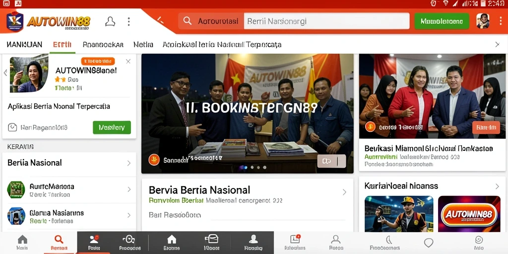508x254 pixels.
Task: Open the orange search icon in bottom bar
Action: (59, 240)
